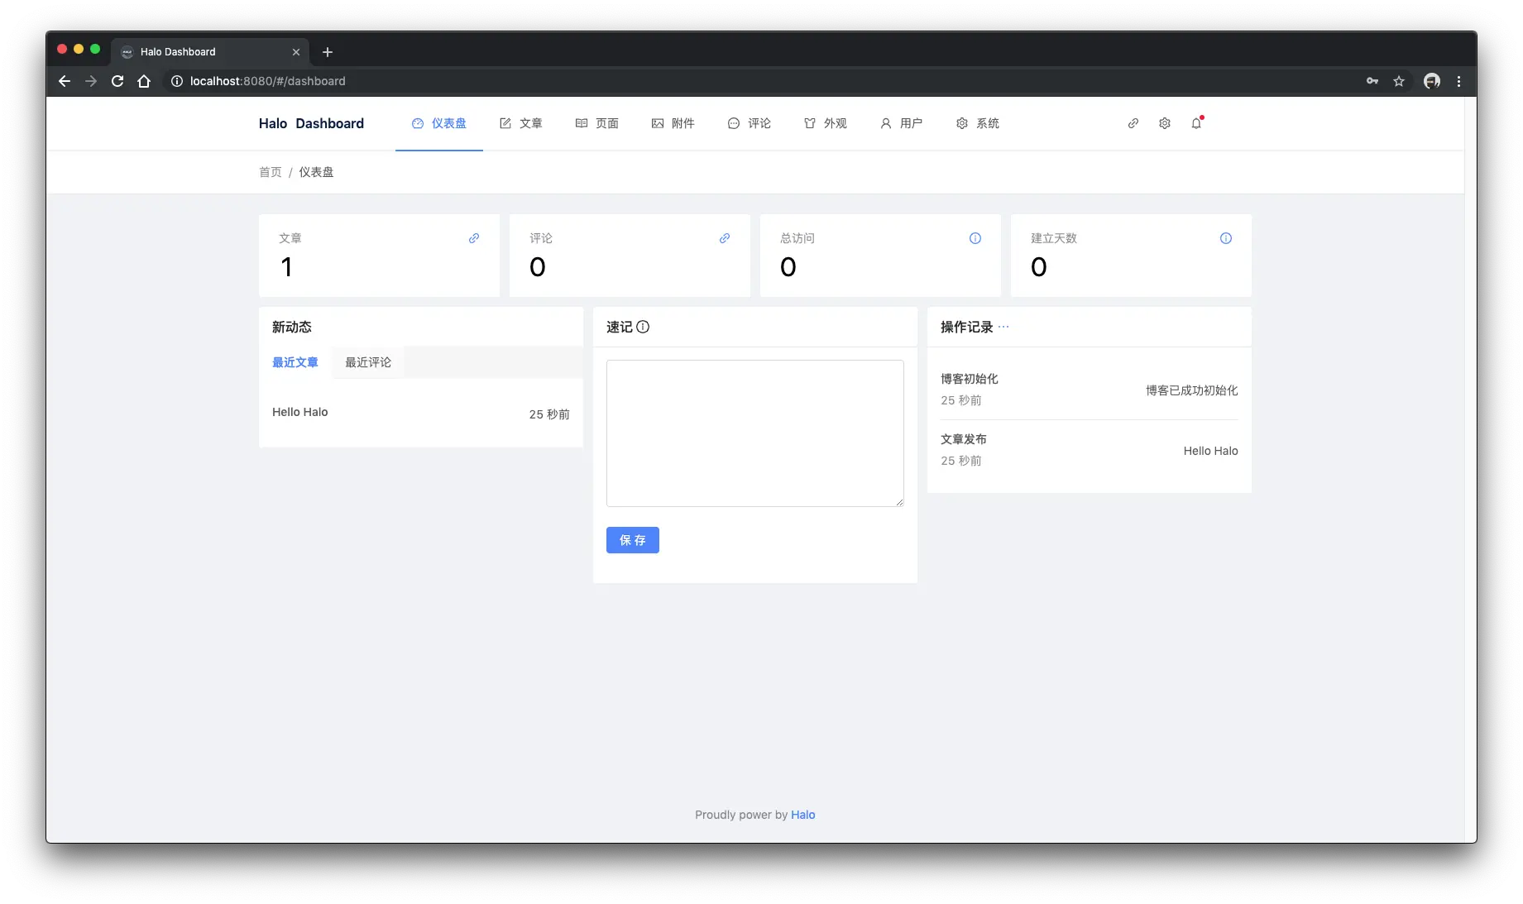
Task: Open the Halo link in the footer
Action: (802, 815)
